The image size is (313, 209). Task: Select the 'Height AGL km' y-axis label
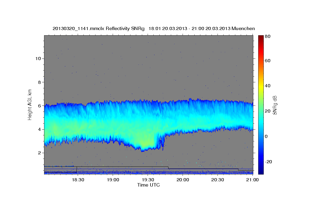click(x=30, y=104)
